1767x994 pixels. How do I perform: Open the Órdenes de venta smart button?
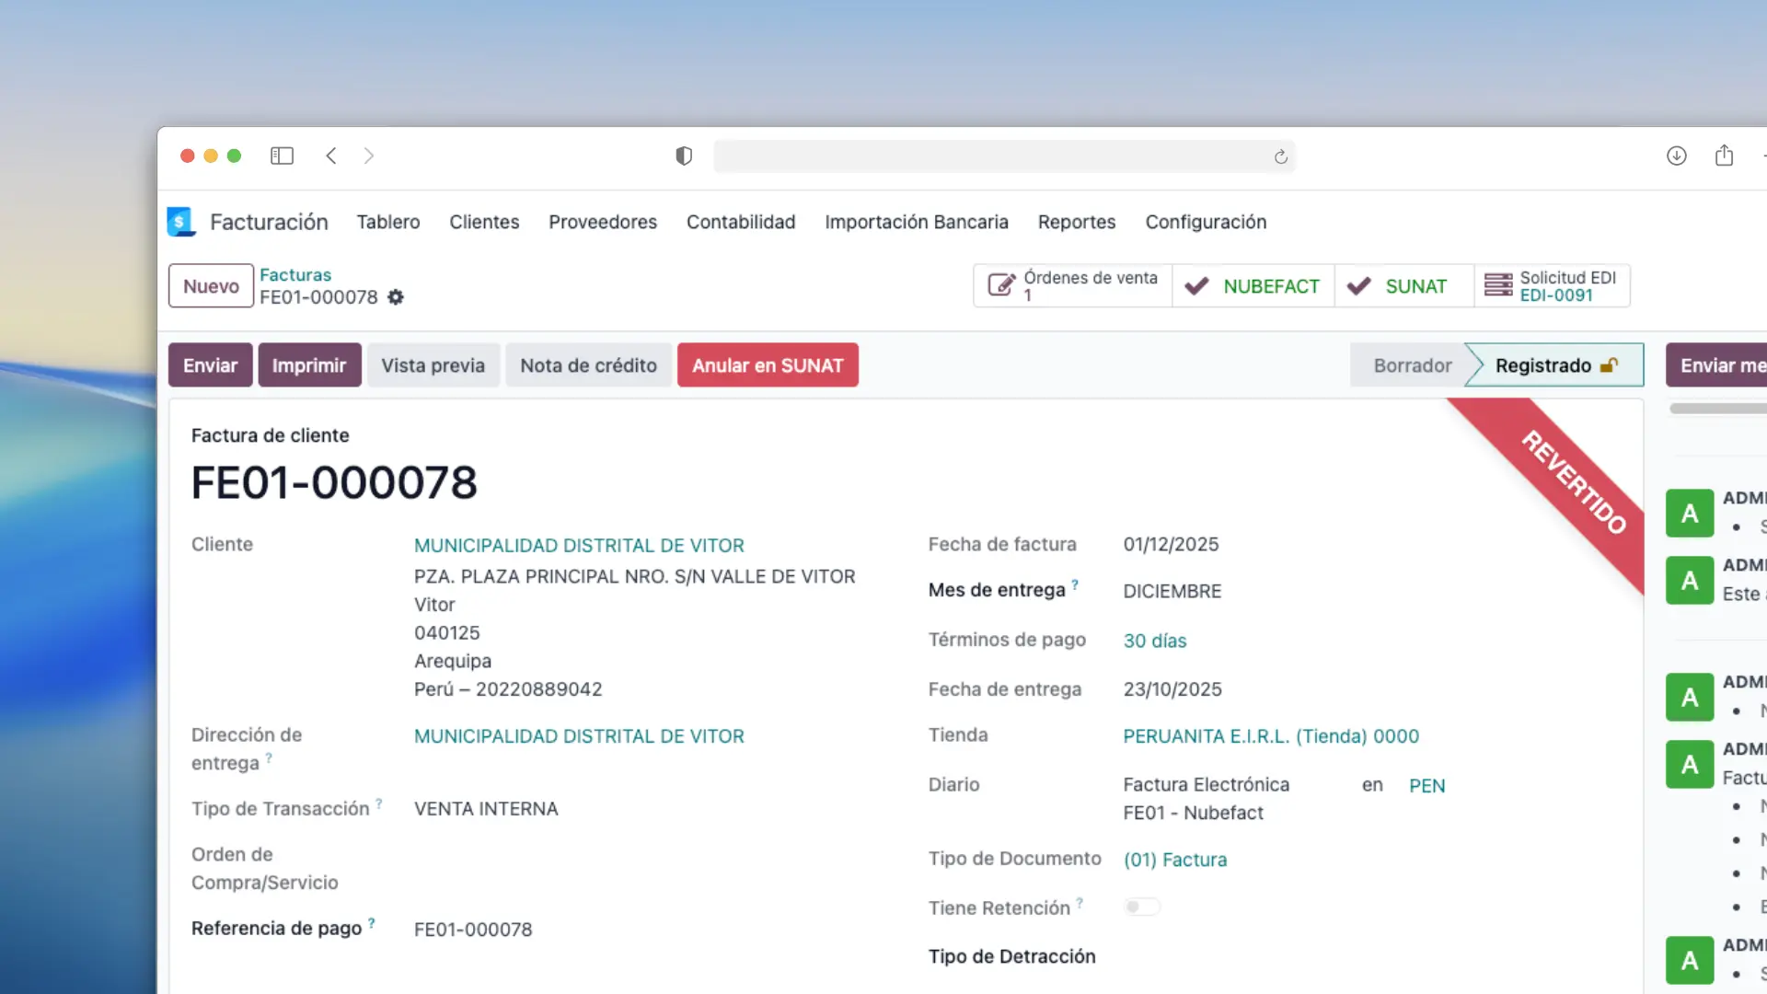pyautogui.click(x=1072, y=286)
